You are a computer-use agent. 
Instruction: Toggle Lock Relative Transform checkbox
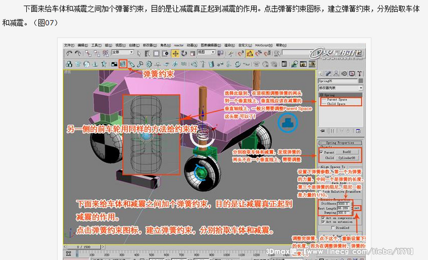[320, 191]
